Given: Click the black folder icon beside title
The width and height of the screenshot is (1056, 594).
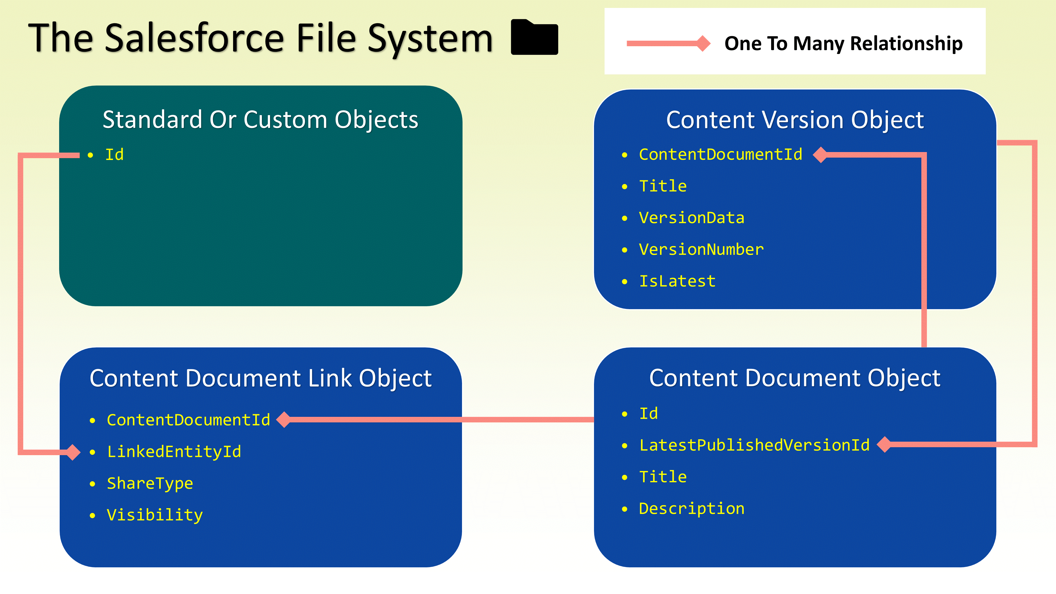Looking at the screenshot, I should pyautogui.click(x=534, y=38).
